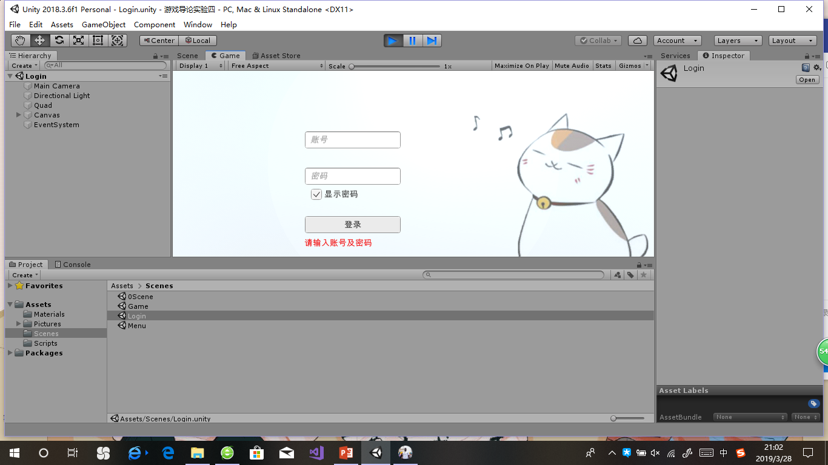828x465 pixels.
Task: Step forward one frame
Action: click(432, 40)
